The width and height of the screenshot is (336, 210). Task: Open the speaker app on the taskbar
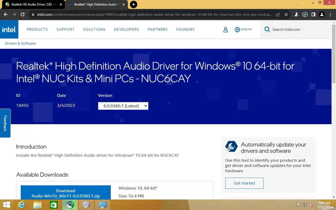pyautogui.click(x=86, y=205)
